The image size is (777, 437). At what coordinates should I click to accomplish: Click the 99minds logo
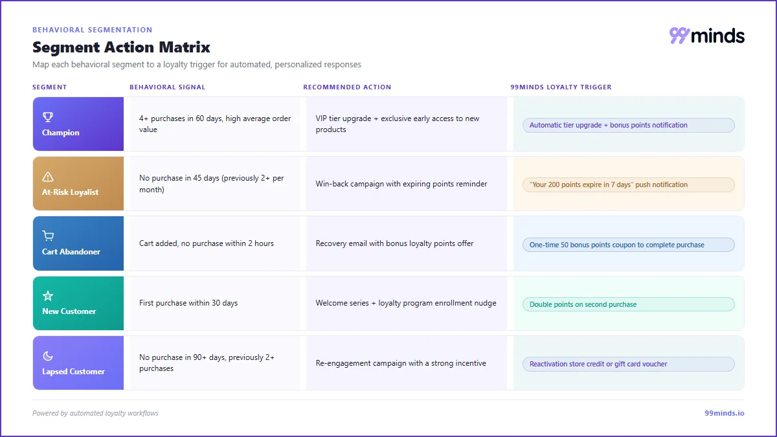click(707, 36)
